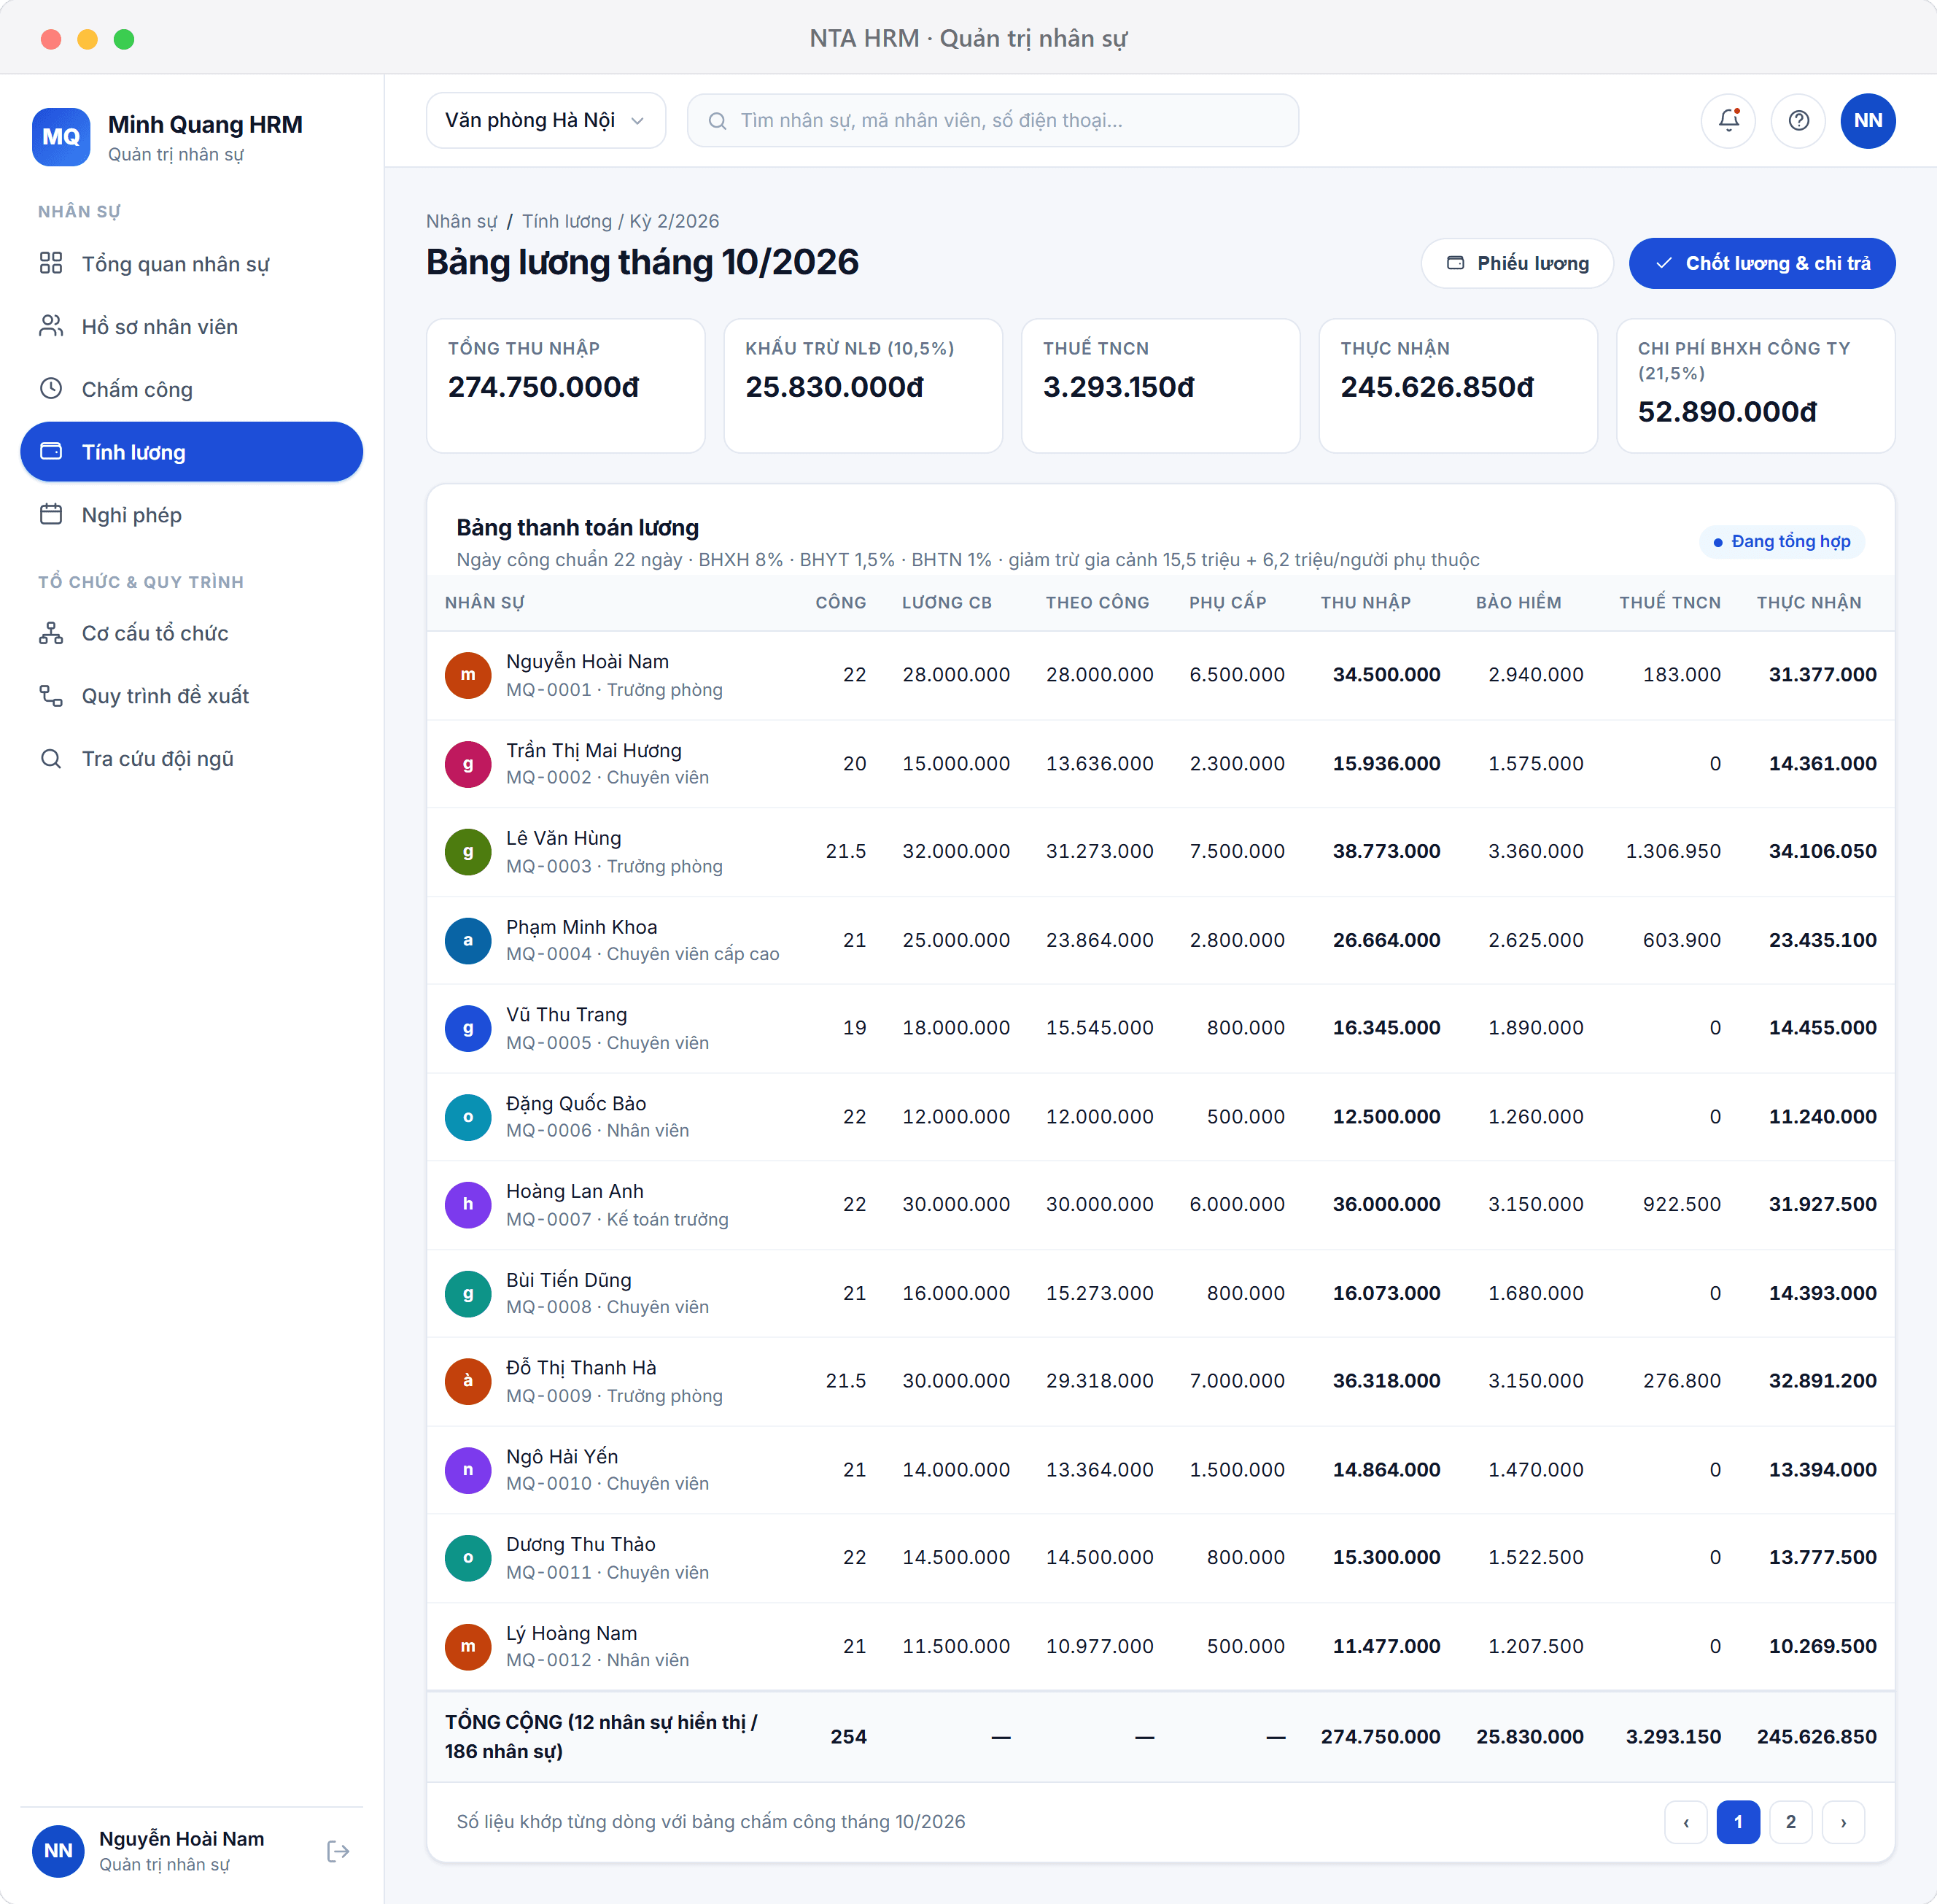Open Cơ cấu tổ chức in the sidebar
This screenshot has width=1937, height=1904.
click(x=191, y=633)
